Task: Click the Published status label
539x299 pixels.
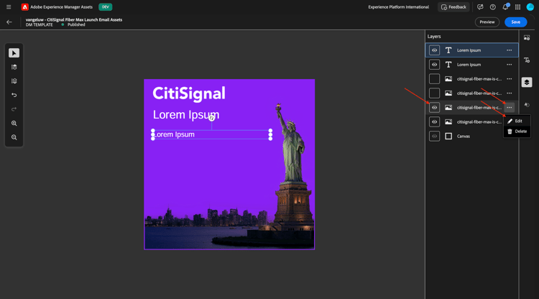Action: pos(76,24)
